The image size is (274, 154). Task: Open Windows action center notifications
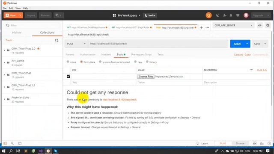pos(268,151)
